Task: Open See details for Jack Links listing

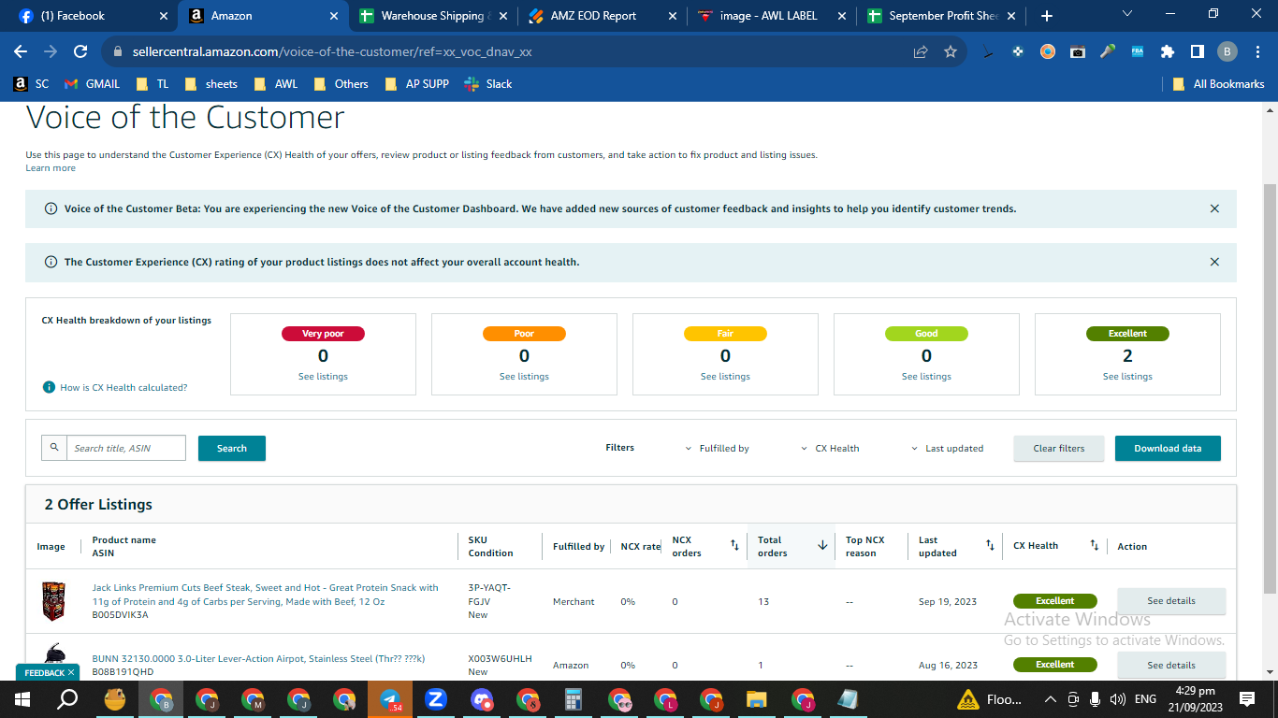Action: tap(1171, 601)
